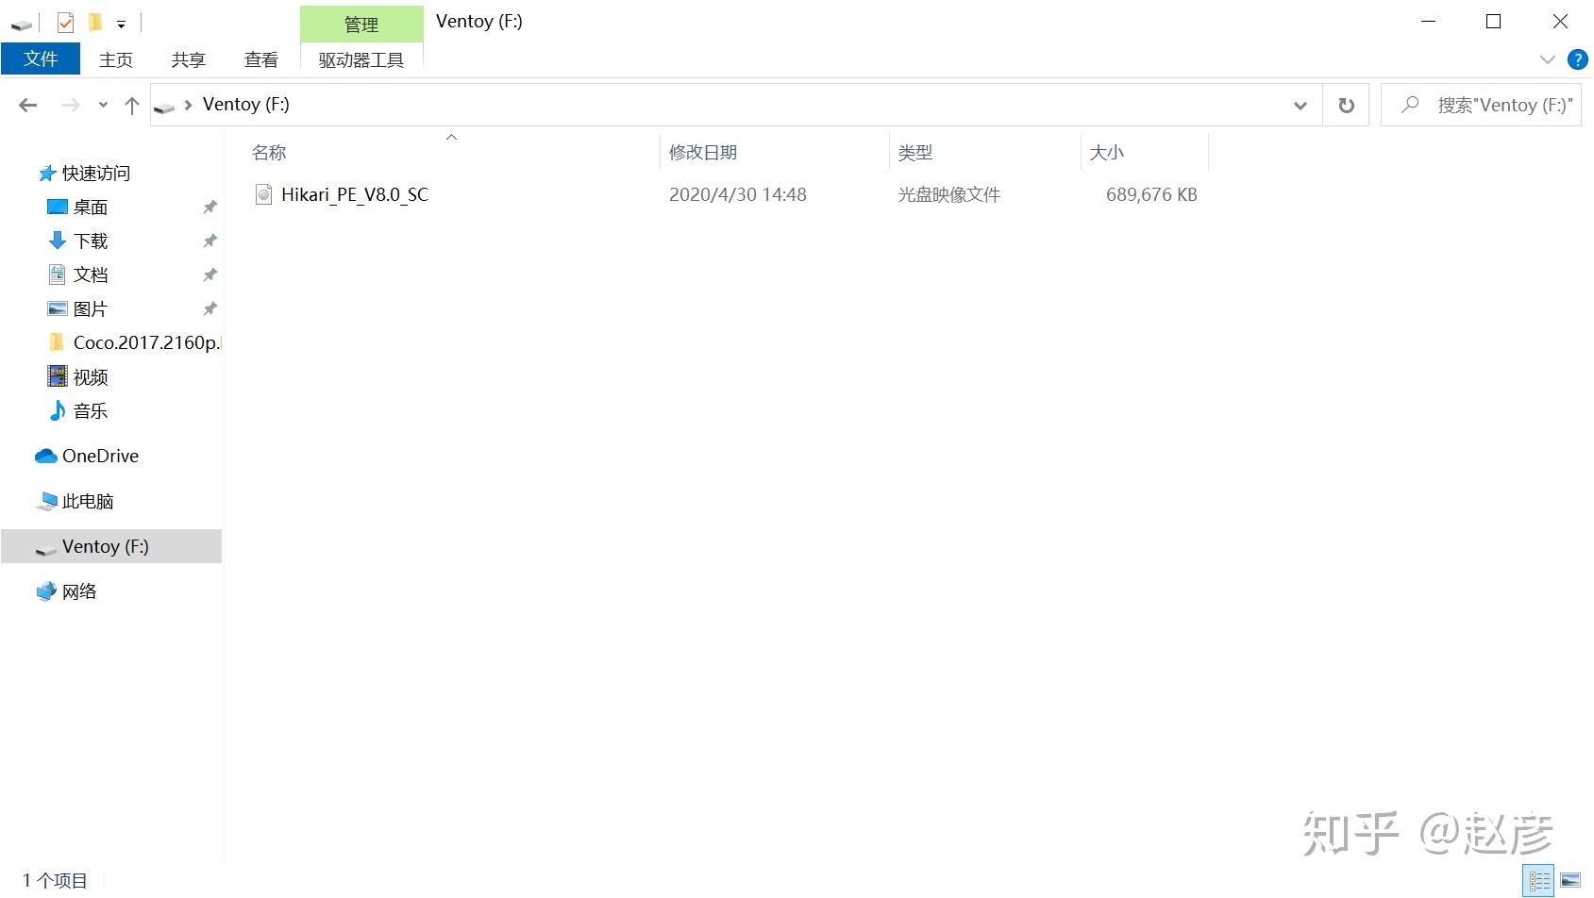Viewport: 1594px width, 898px height.
Task: Switch to the details view icon
Action: (1539, 881)
